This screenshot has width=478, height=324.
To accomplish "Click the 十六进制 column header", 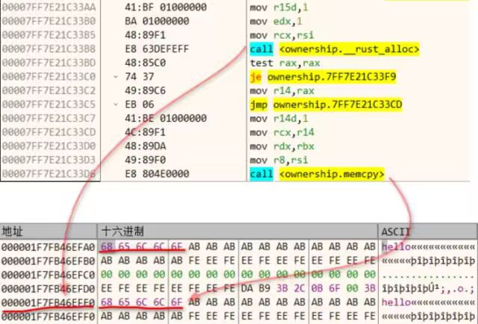I will point(123,231).
